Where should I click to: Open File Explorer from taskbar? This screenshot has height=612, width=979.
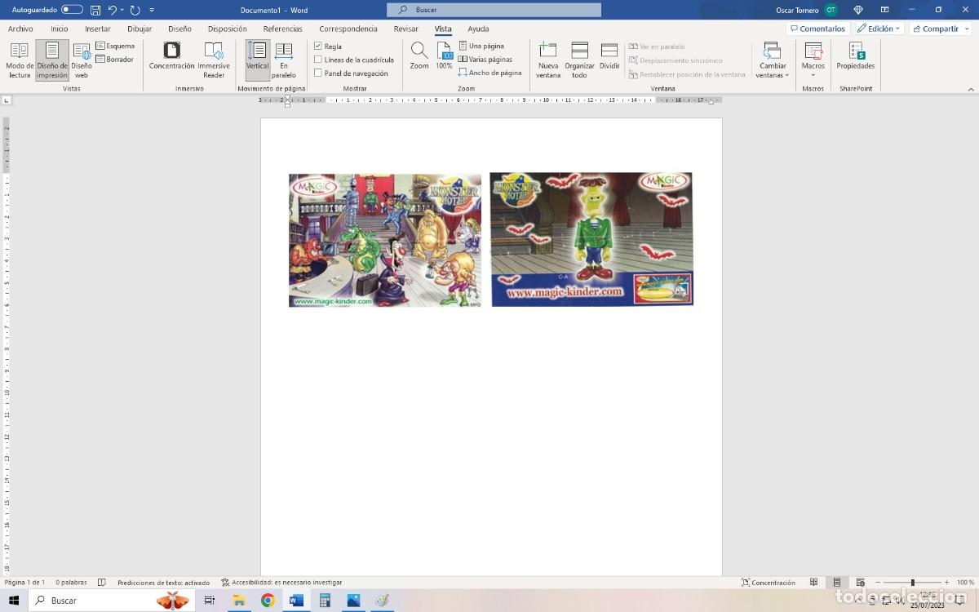click(239, 601)
